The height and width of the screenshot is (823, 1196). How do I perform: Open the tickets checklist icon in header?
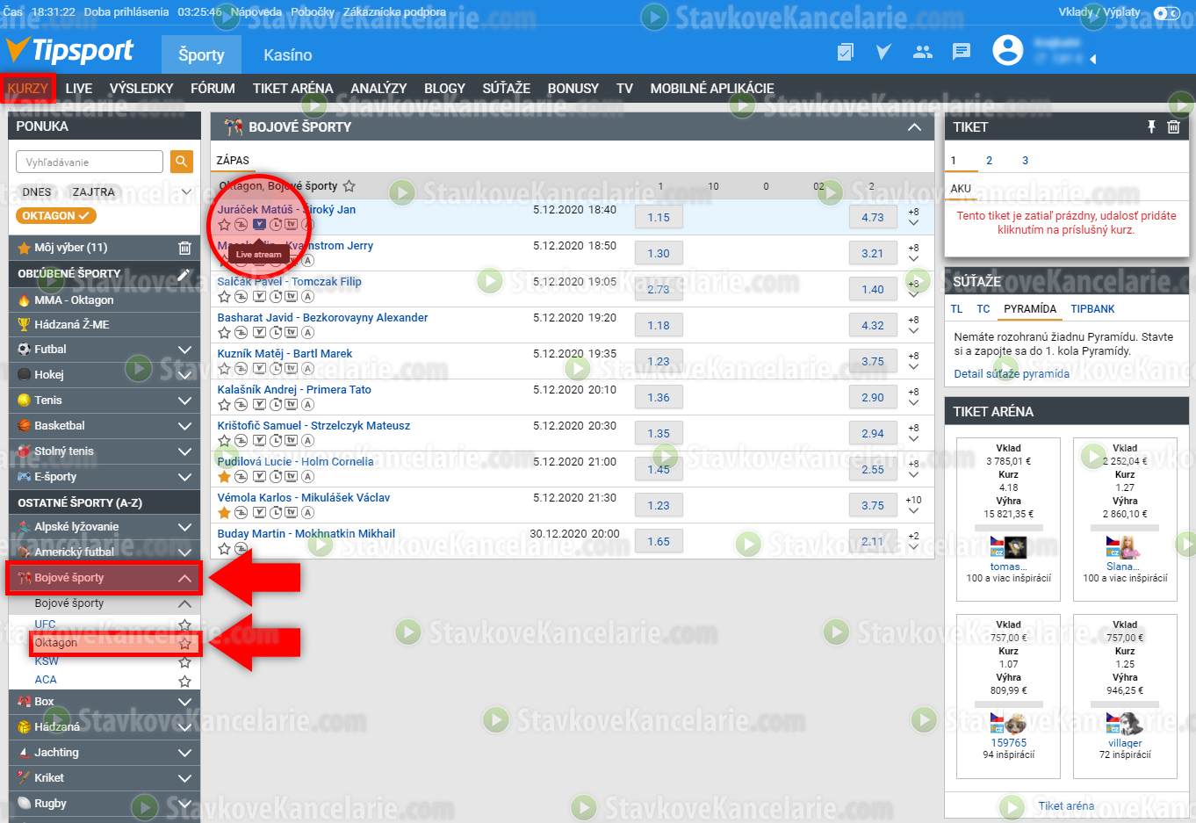[x=845, y=52]
